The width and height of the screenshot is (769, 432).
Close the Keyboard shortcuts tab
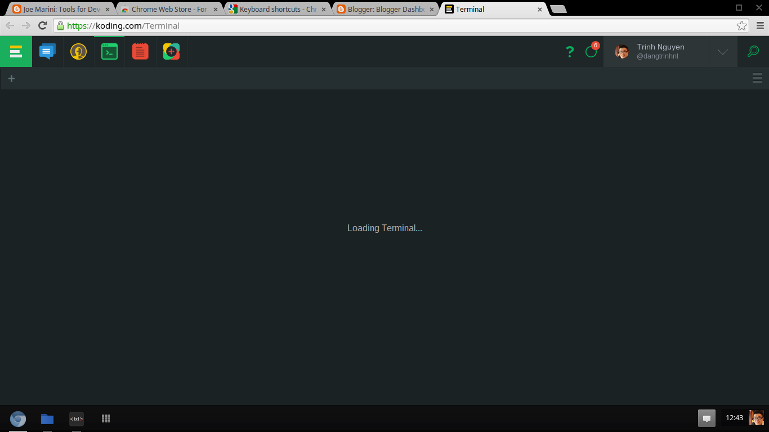tap(324, 10)
